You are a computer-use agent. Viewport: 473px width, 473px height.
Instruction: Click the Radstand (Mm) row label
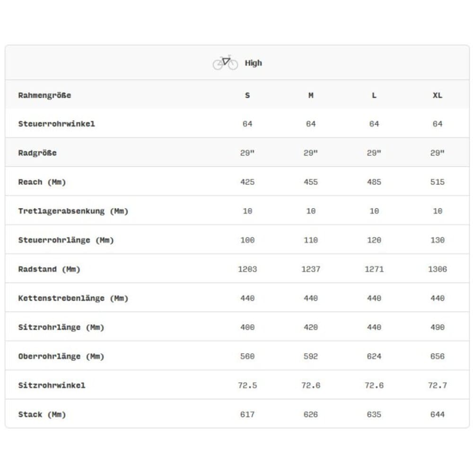(49, 269)
